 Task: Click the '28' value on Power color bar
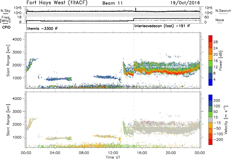click(x=215, y=42)
